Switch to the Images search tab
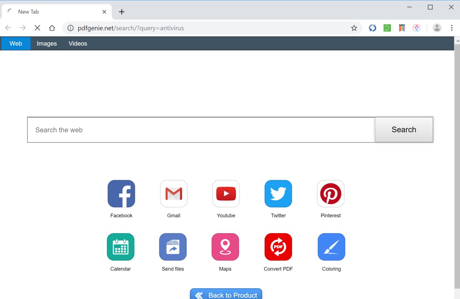The image size is (460, 299). coord(47,44)
